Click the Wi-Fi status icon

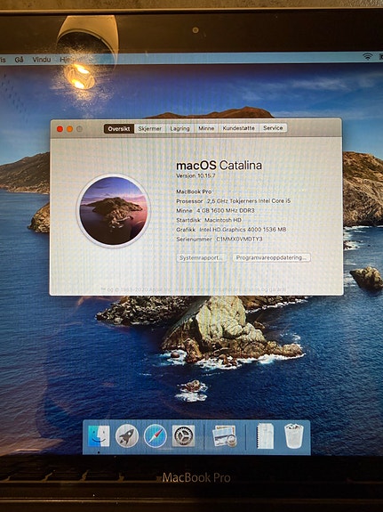tap(367, 57)
